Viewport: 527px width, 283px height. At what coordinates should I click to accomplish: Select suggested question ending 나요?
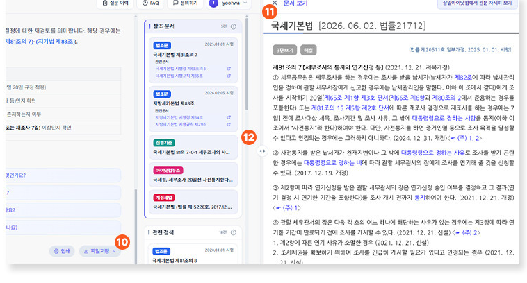tap(63, 228)
